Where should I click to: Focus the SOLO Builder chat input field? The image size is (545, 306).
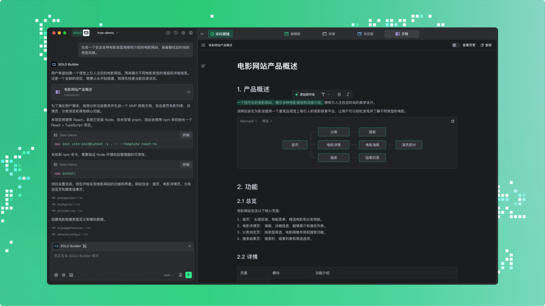(x=122, y=261)
